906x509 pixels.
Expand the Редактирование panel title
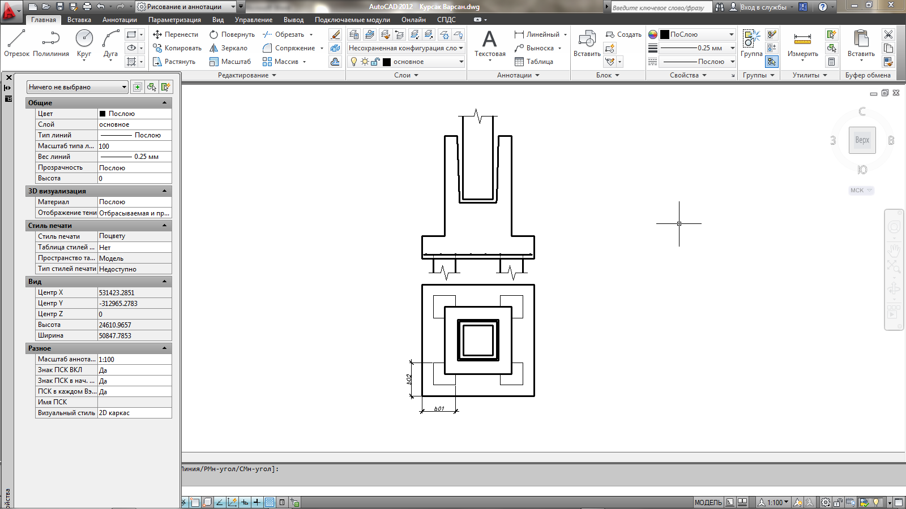[247, 75]
